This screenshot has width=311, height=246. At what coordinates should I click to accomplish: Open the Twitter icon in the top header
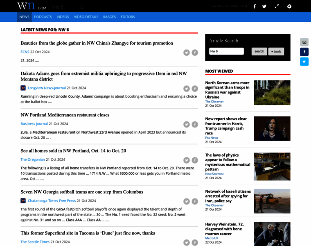264,7
